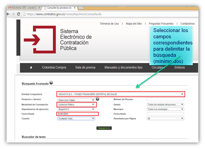Open the Síntesis menu item

pyautogui.click(x=179, y=67)
